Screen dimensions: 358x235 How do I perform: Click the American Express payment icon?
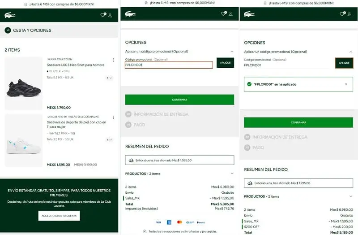169,222
